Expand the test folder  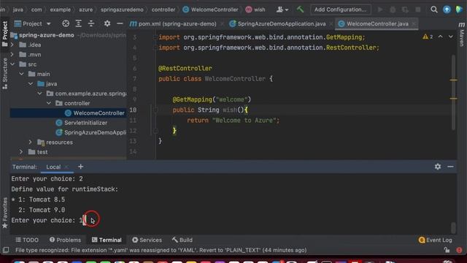point(21,152)
